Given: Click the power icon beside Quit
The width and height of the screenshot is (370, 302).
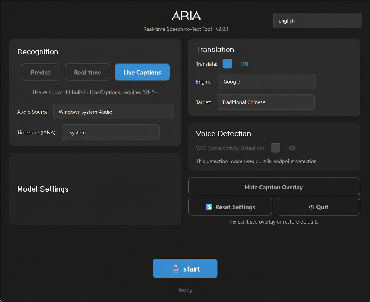Looking at the screenshot, I should (x=311, y=207).
